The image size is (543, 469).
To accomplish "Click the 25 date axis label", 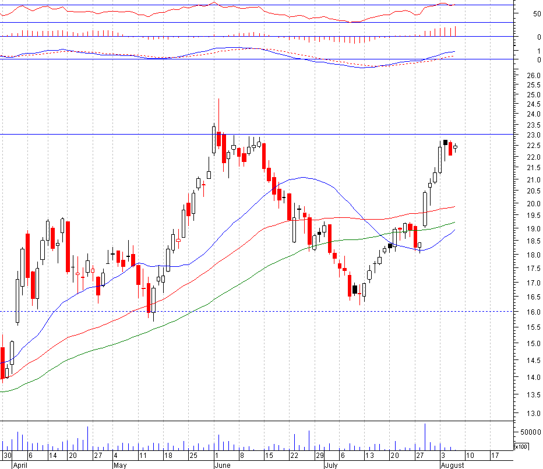I will pos(193,456).
